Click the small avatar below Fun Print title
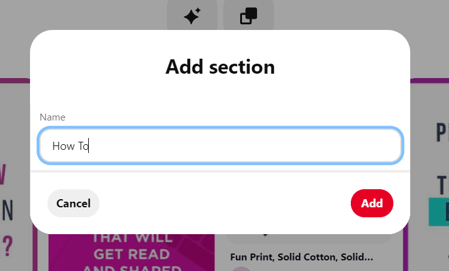The width and height of the screenshot is (449, 271). [x=241, y=269]
